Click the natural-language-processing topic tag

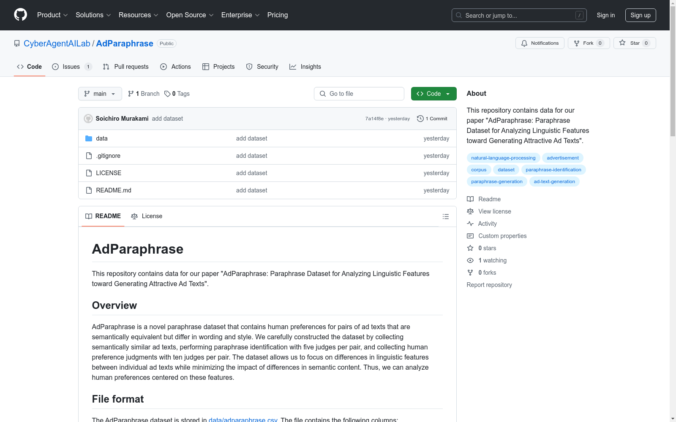[503, 158]
